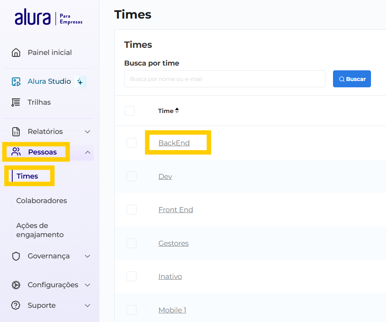Click the Painel inicial home icon

(16, 53)
